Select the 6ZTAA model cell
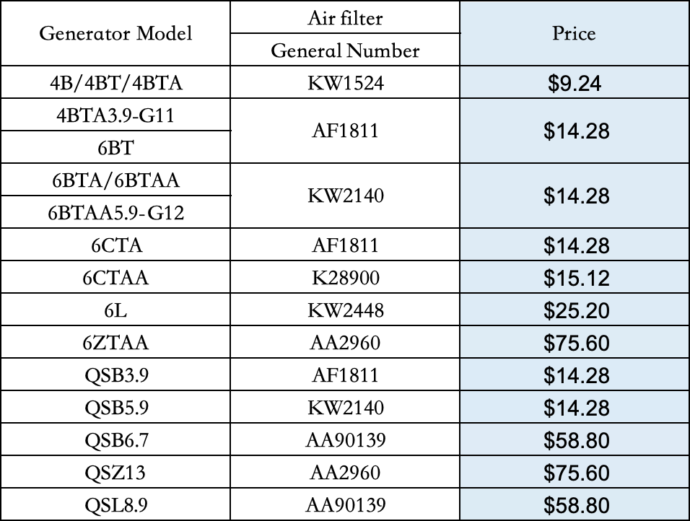Screen dimensions: 690x521 pyautogui.click(x=115, y=343)
